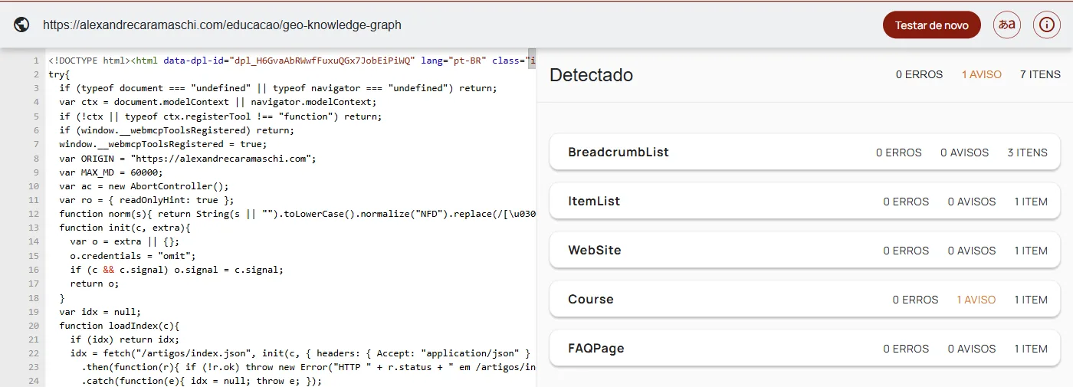Click line number 20 in gutter

34,326
